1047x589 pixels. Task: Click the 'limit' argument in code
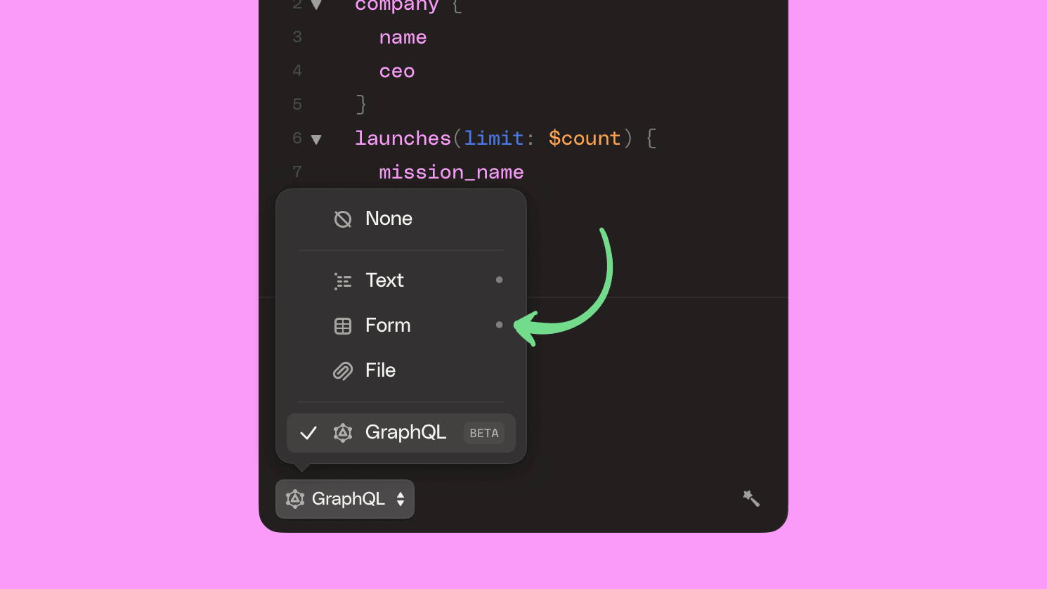coord(494,138)
